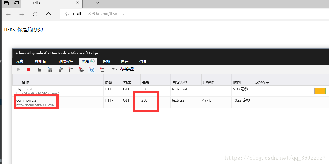Click the 477 B received cell
The width and height of the screenshot is (329, 164).
click(207, 100)
